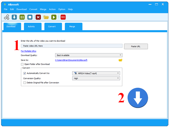Start screen recording with the REC icon
The height and width of the screenshot is (127, 169).
[63, 17]
